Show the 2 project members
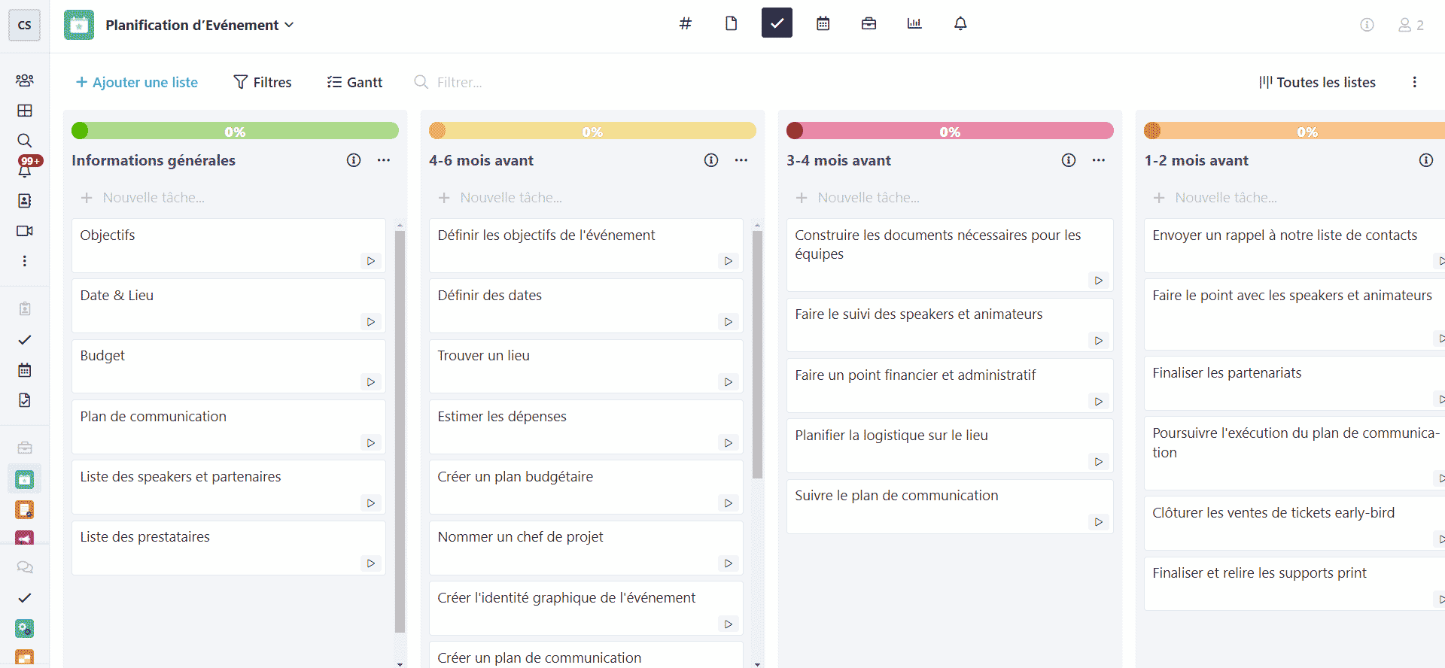 tap(1411, 25)
